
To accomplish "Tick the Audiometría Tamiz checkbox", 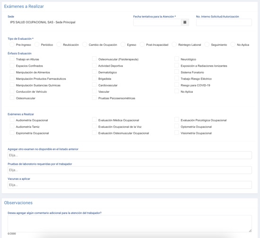I will [x=12, y=126].
